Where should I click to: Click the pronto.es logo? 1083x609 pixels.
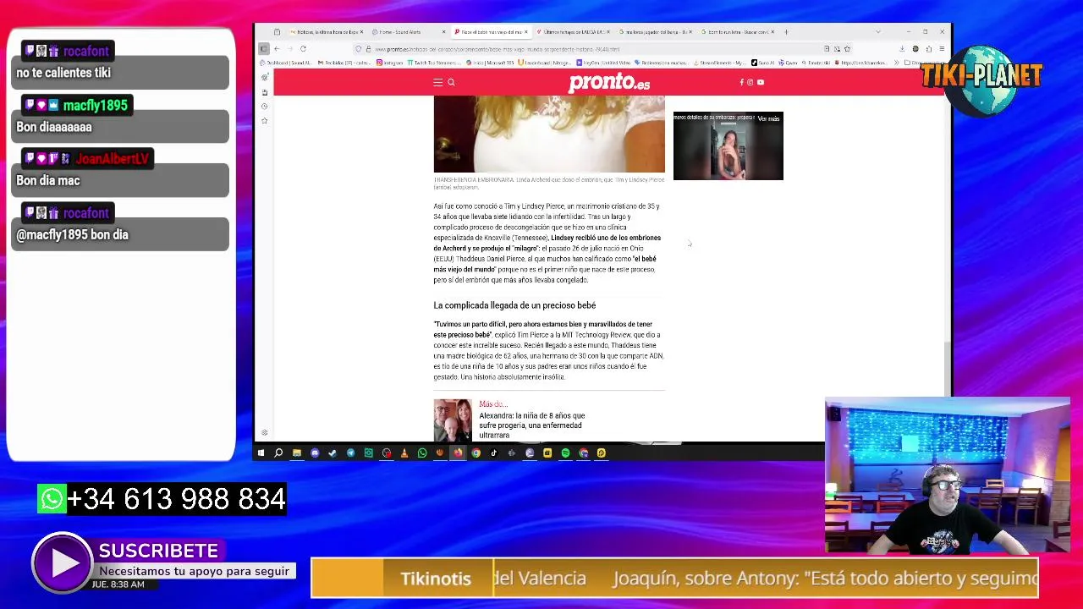609,82
